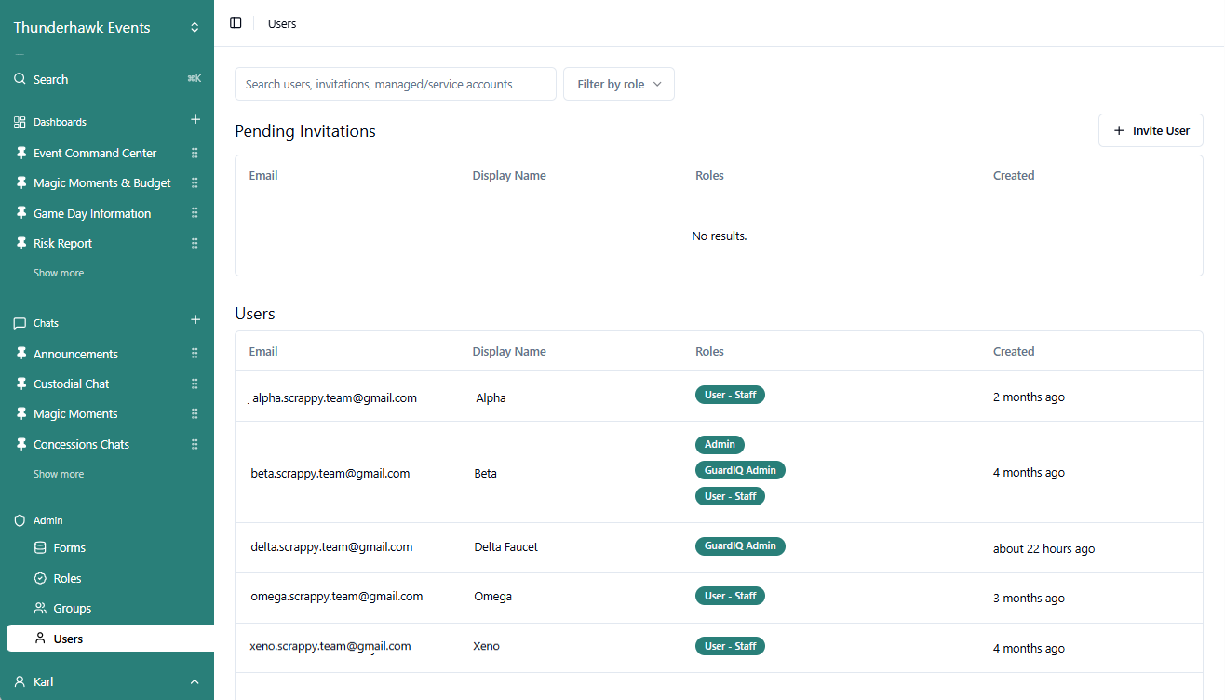Click the pin icon for Announcements
The width and height of the screenshot is (1225, 700).
coord(21,355)
